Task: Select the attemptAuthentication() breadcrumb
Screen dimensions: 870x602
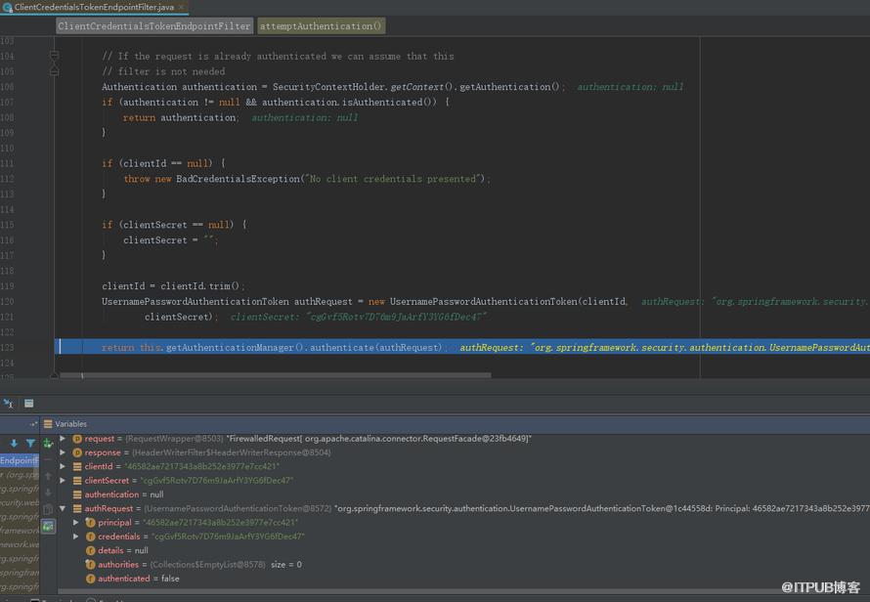Action: pyautogui.click(x=321, y=26)
